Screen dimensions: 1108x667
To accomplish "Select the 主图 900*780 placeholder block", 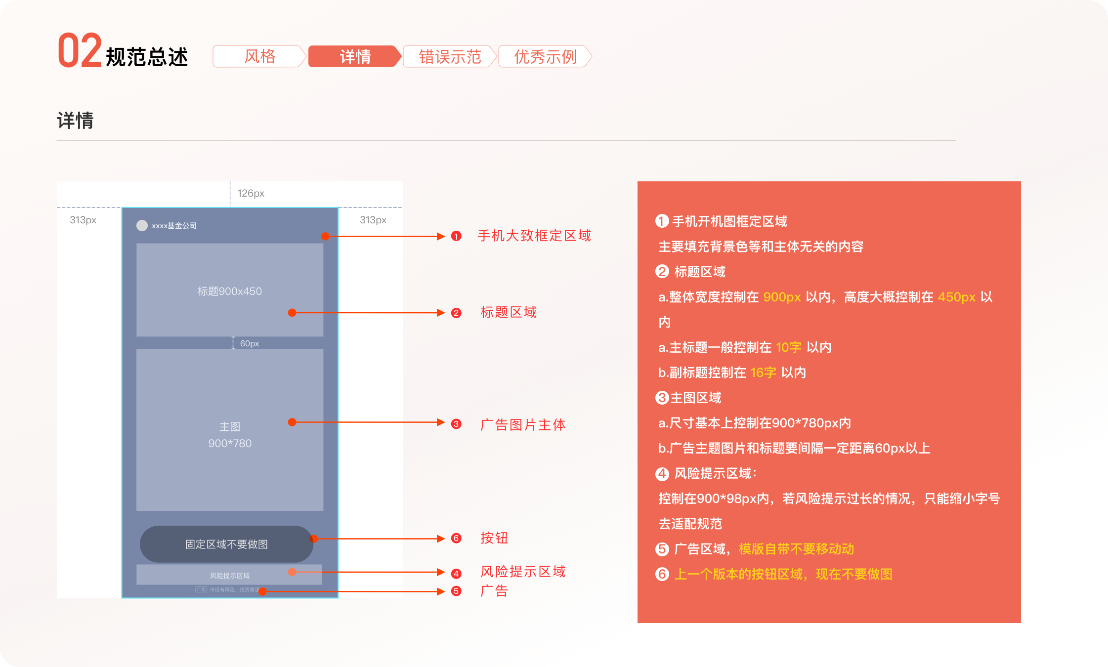I will [230, 430].
